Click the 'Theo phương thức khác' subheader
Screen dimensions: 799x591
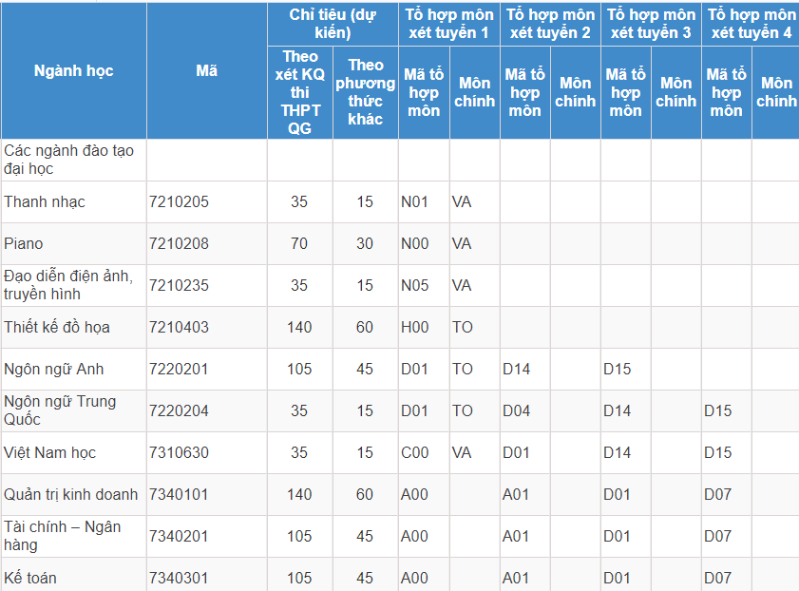(366, 92)
